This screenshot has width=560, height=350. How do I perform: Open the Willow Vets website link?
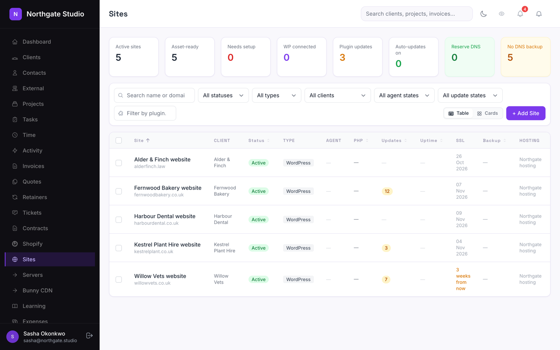(x=160, y=276)
